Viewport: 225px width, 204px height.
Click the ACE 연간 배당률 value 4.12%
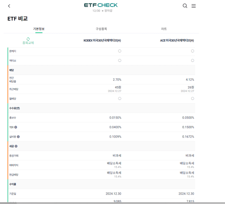pyautogui.click(x=190, y=80)
